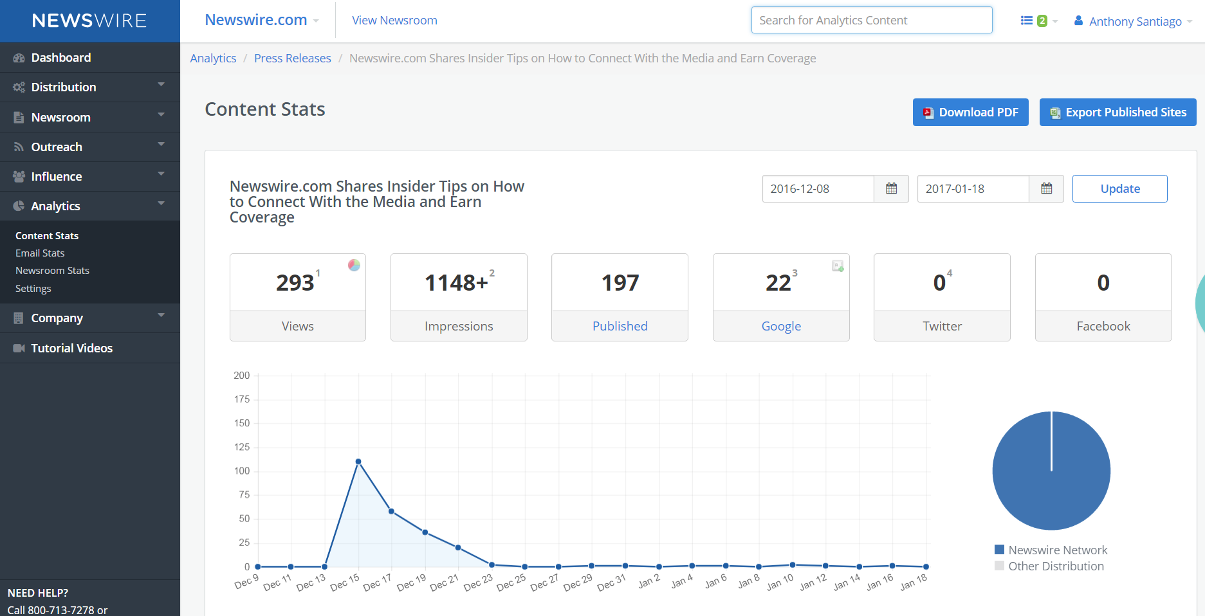This screenshot has width=1205, height=616.
Task: Click the pie chart icon on Views card
Action: coord(354,265)
